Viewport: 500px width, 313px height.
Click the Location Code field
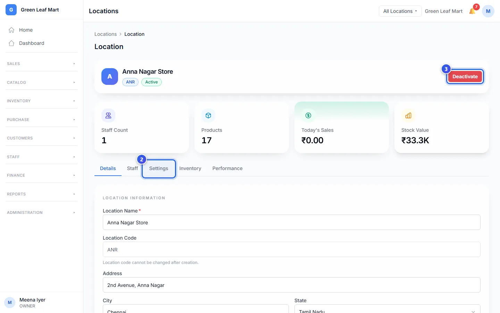tap(292, 249)
